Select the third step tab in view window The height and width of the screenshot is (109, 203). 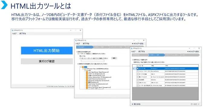tap(173, 55)
